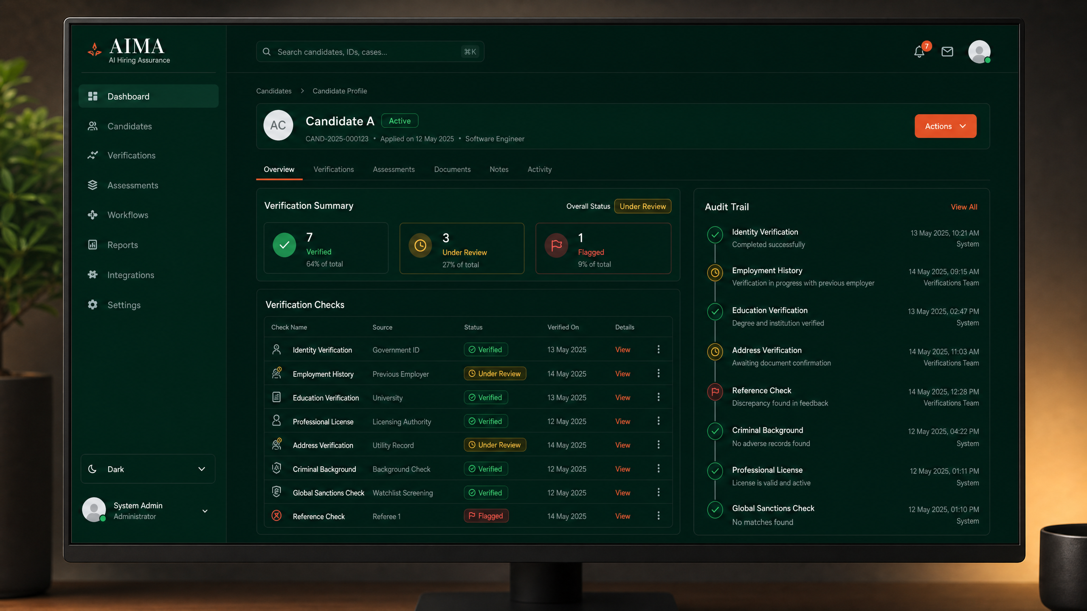Open more options for Criminal Background row
1087x611 pixels.
pyautogui.click(x=659, y=468)
